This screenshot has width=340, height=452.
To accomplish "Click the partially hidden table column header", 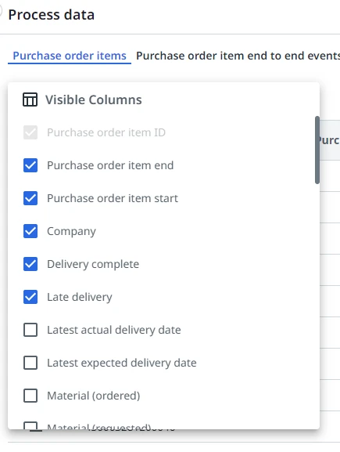I will pos(330,140).
